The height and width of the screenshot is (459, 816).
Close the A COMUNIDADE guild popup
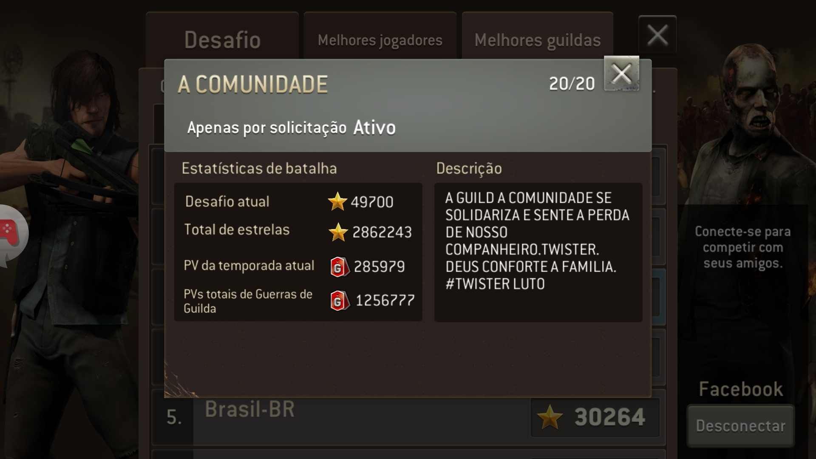tap(621, 74)
